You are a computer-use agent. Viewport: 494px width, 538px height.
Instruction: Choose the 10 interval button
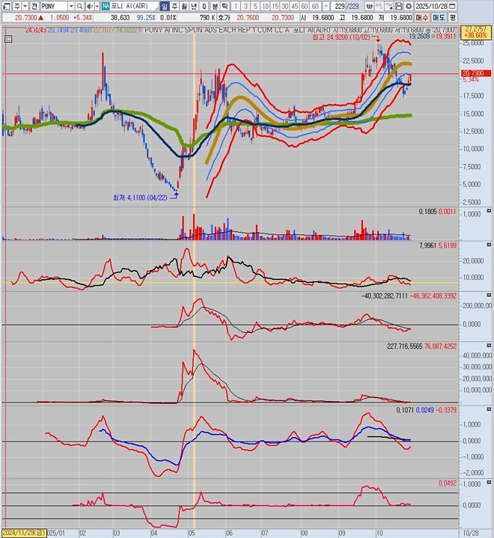(266, 6)
